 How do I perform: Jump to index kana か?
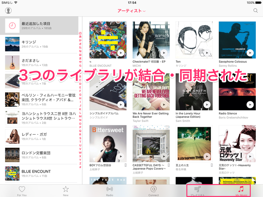pyautogui.click(x=80, y=40)
